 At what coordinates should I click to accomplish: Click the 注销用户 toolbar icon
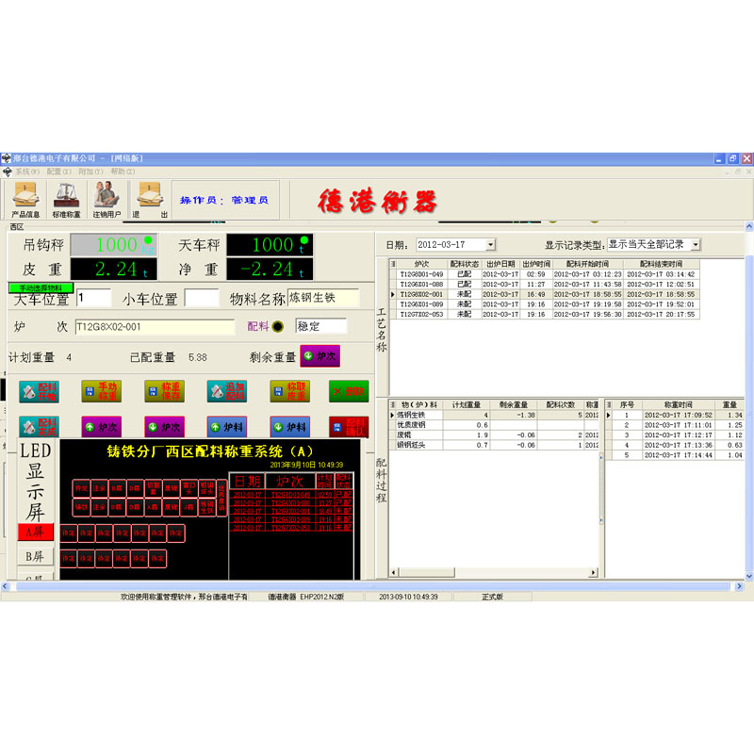[107, 200]
